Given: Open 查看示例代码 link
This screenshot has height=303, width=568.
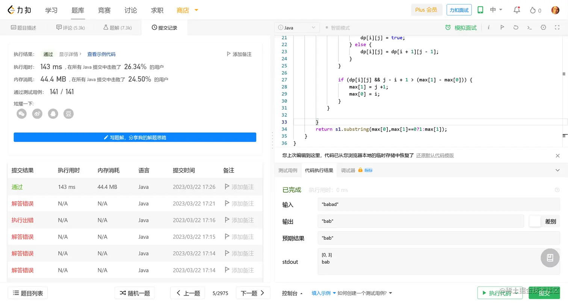Looking at the screenshot, I should (x=101, y=54).
